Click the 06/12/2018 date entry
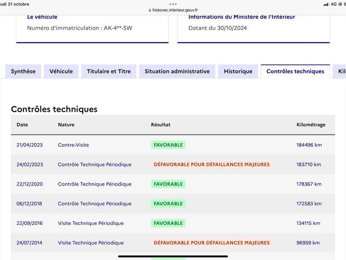Image resolution: width=346 pixels, height=260 pixels. tap(29, 204)
